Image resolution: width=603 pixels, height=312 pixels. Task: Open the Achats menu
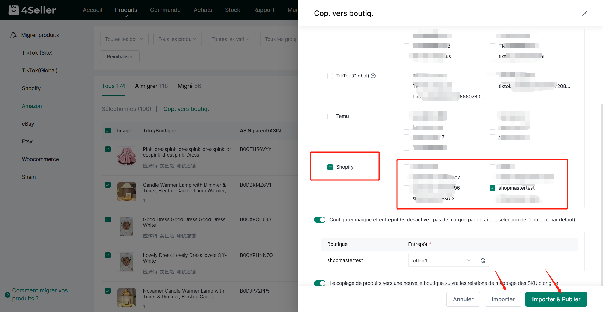click(x=203, y=10)
